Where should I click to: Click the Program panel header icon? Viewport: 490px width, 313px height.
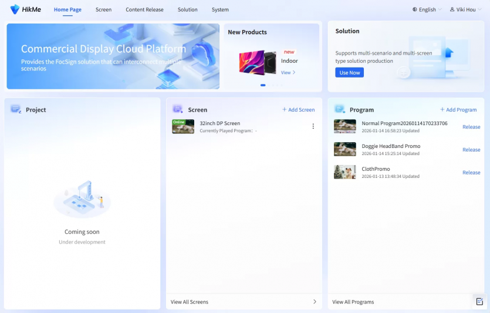(x=339, y=109)
